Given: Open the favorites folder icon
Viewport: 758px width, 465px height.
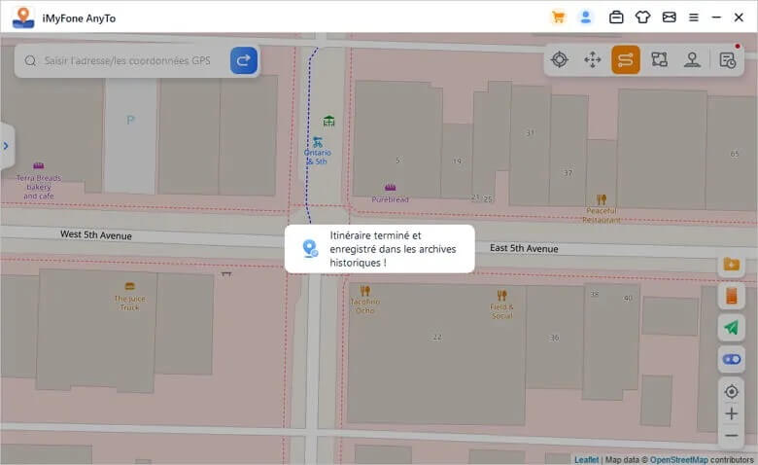Looking at the screenshot, I should tap(732, 265).
